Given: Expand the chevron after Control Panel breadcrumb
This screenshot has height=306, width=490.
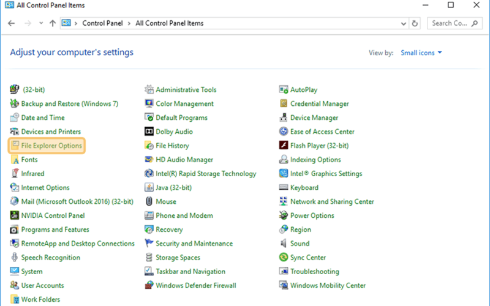Looking at the screenshot, I should click(129, 23).
